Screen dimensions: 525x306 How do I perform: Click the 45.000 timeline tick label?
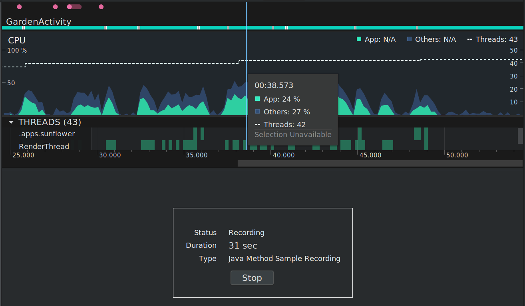click(x=370, y=155)
